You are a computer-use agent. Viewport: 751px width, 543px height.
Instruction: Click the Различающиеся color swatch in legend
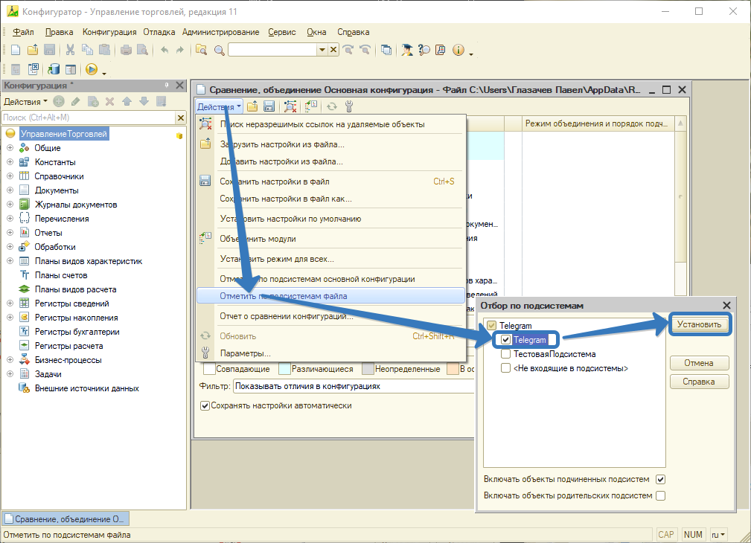(x=284, y=369)
